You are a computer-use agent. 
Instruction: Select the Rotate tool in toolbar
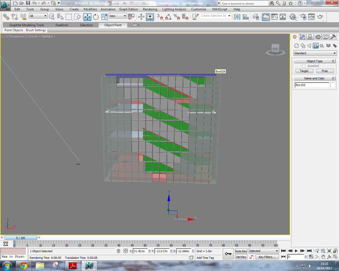[96, 17]
